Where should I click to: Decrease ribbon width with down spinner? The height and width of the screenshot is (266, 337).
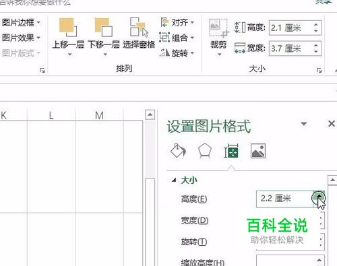coord(316,52)
